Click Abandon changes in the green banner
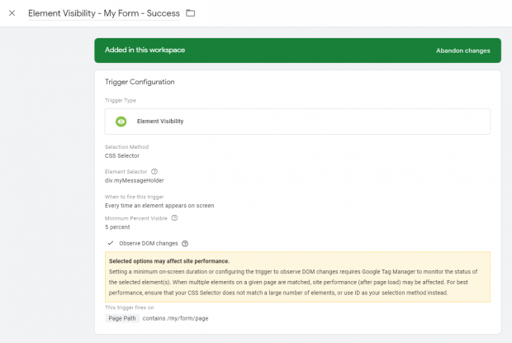Viewport: 512px width, 343px height. (x=462, y=50)
